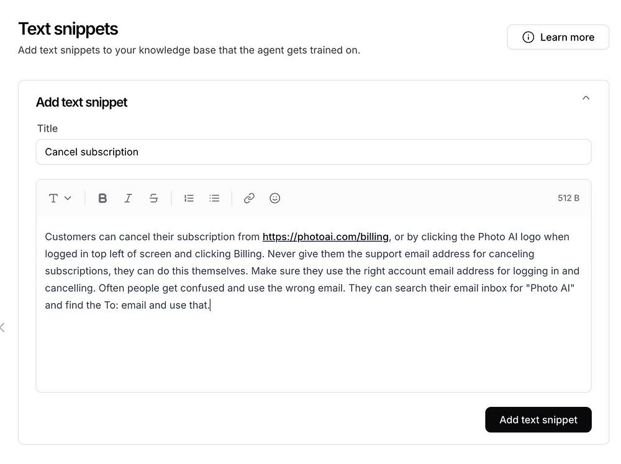Open the text style dropdown
Screen dimensions: 621x464
pyautogui.click(x=60, y=198)
